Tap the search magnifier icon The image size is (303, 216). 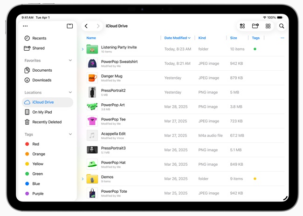coord(282,26)
